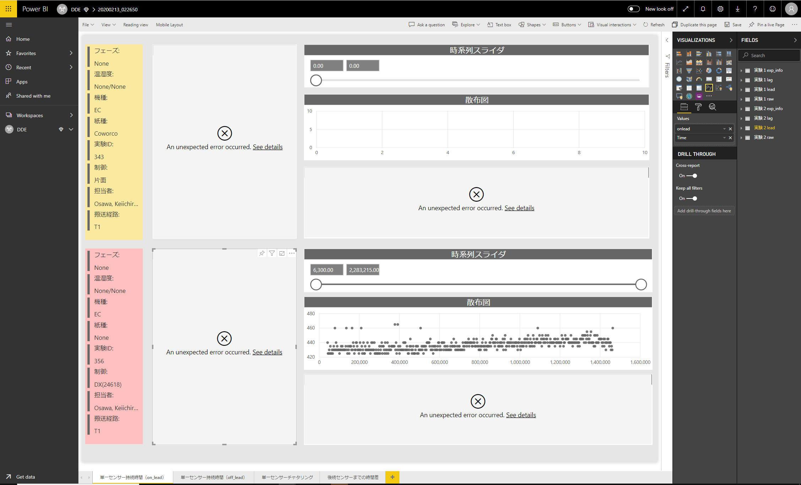This screenshot has width=801, height=485.
Task: Pin the selected visual with pin icon
Action: tap(262, 253)
